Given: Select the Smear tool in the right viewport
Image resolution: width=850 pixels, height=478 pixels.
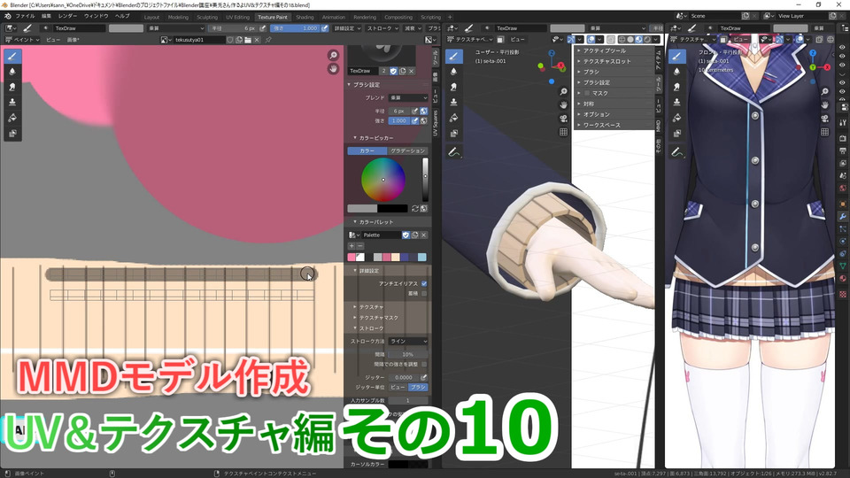Looking at the screenshot, I should pos(676,87).
